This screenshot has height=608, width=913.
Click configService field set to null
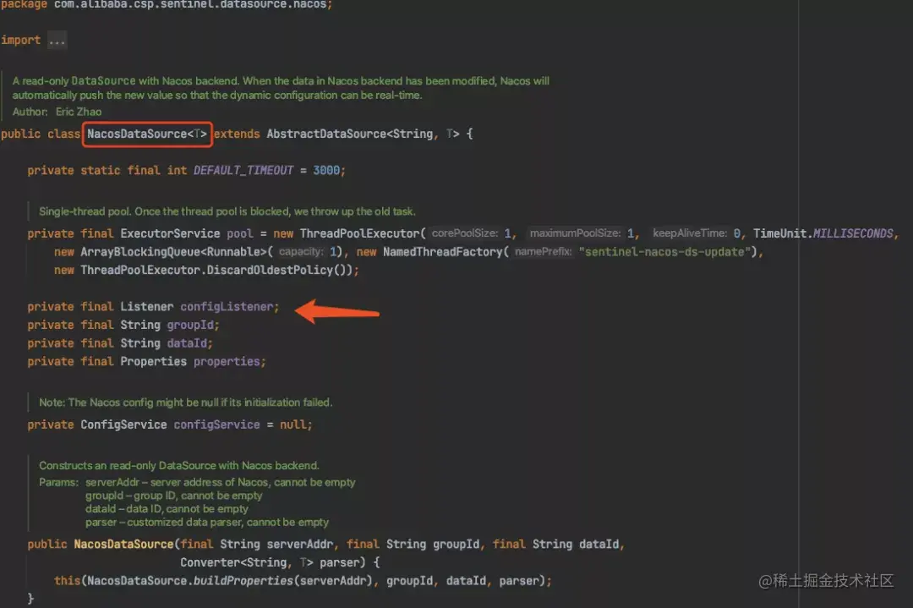[x=216, y=425]
